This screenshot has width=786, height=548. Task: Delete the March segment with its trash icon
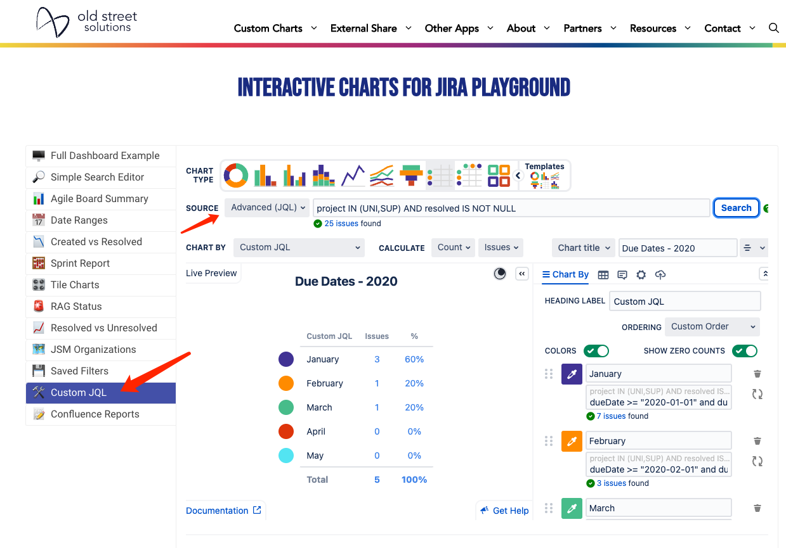[757, 508]
